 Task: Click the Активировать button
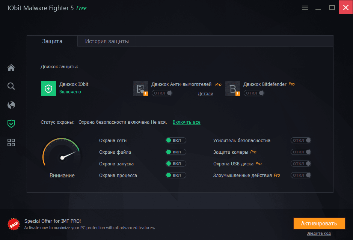click(x=319, y=223)
